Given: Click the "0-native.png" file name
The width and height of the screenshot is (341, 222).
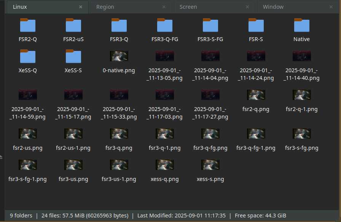Looking at the screenshot, I should [119, 71].
